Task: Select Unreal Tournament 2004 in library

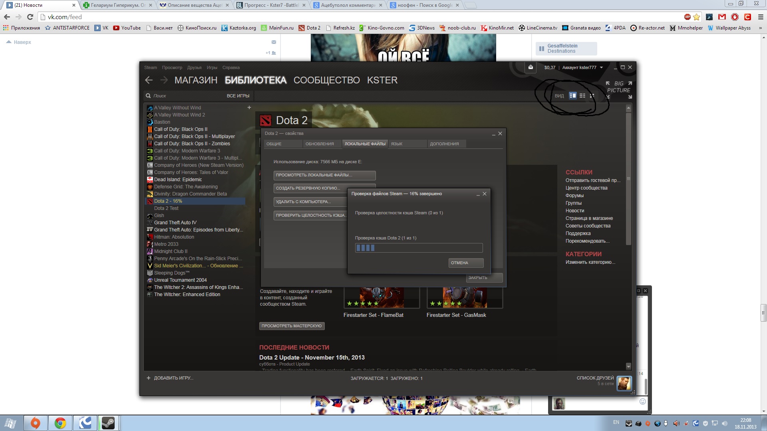Action: [x=180, y=280]
